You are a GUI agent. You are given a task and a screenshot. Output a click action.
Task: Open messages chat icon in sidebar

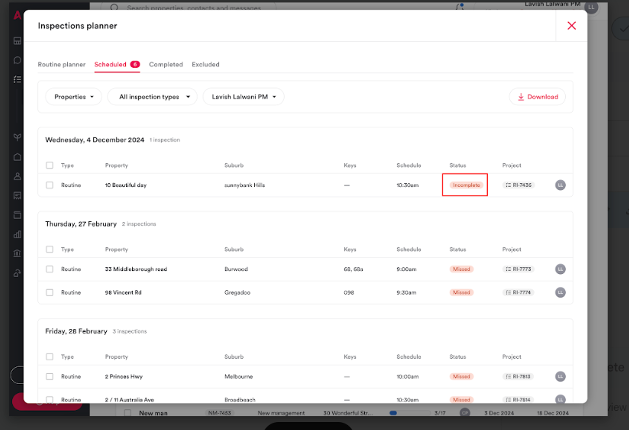click(17, 60)
